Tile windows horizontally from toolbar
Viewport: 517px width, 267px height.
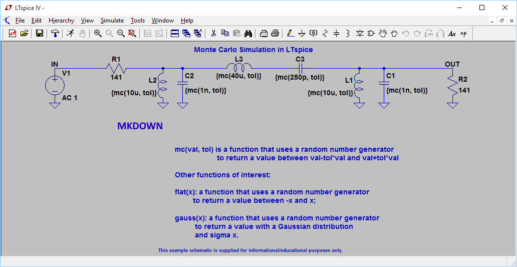pos(175,33)
